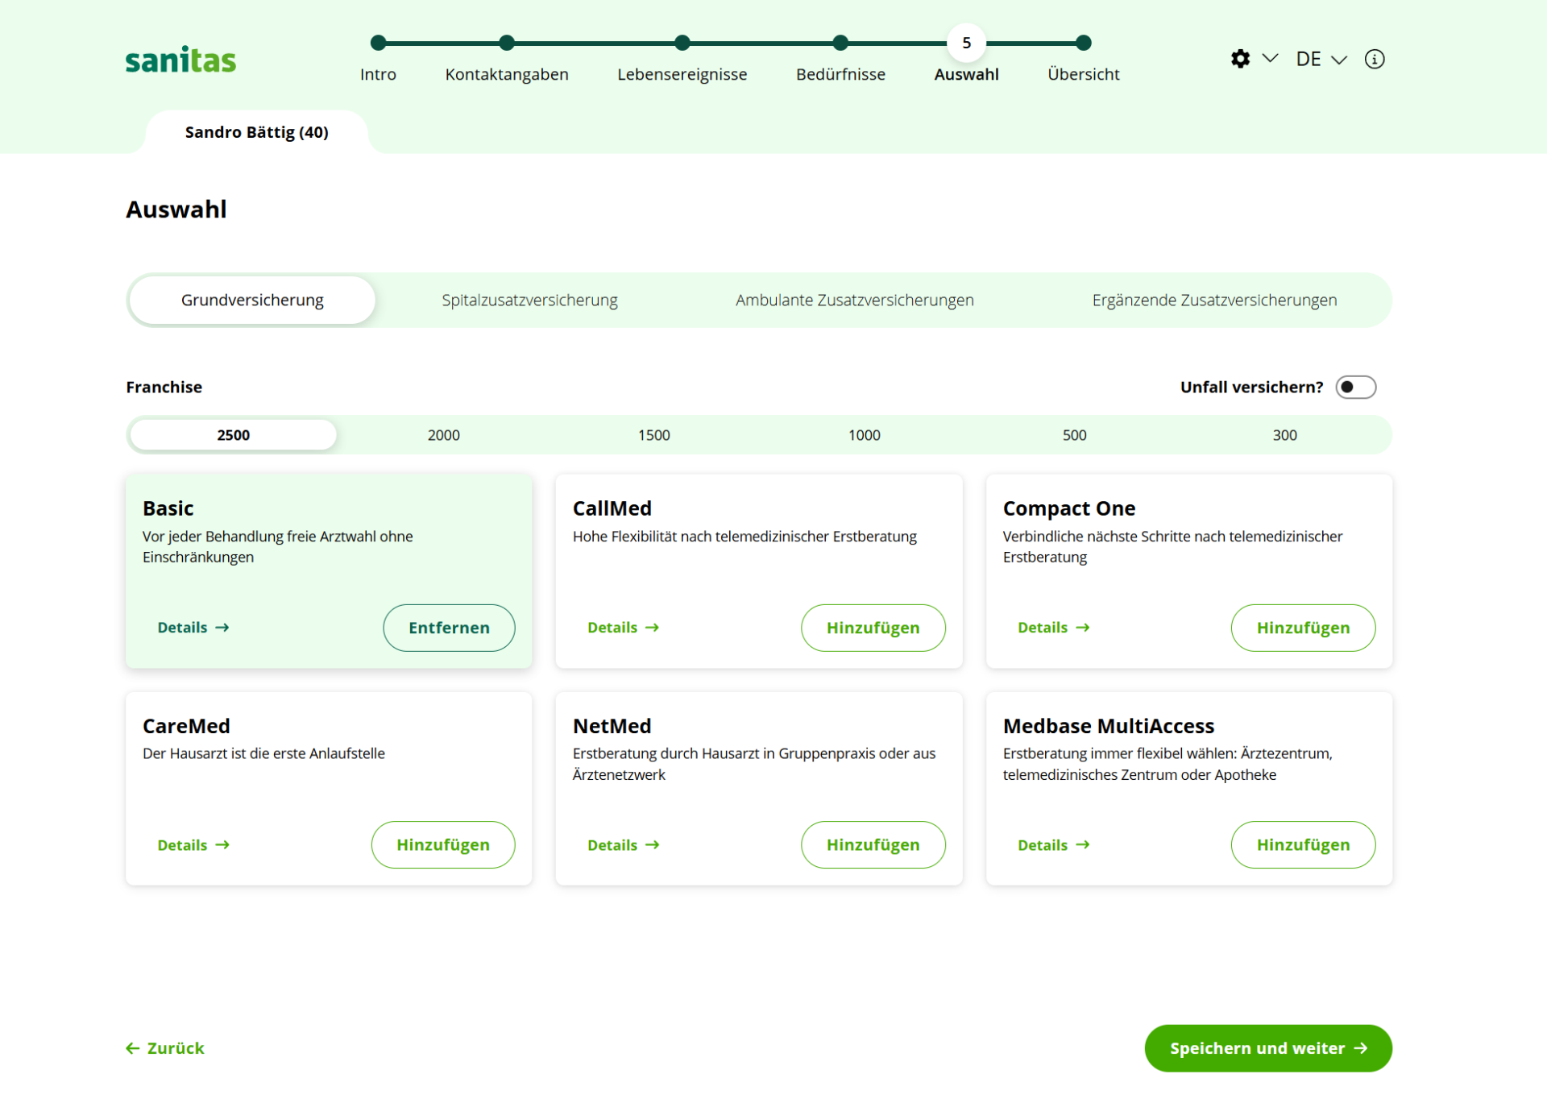Open the settings gear icon
1547x1103 pixels.
1240,59
